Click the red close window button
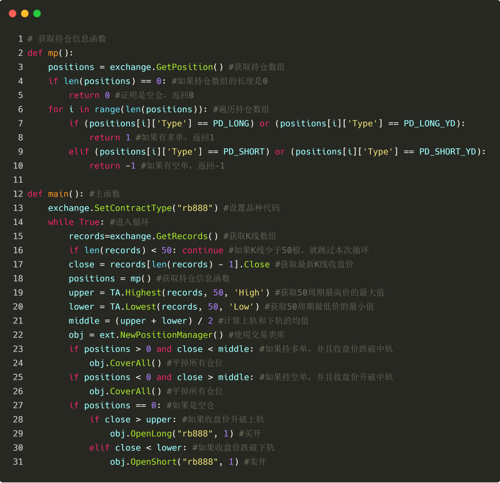This screenshot has height=483, width=500. pyautogui.click(x=13, y=13)
